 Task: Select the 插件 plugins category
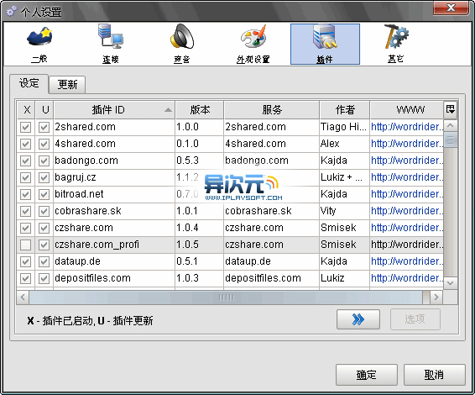(325, 45)
